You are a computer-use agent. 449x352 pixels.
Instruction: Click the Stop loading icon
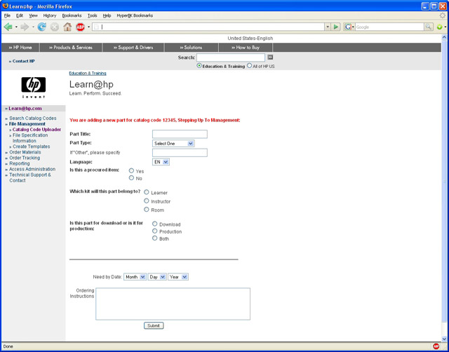(x=55, y=27)
